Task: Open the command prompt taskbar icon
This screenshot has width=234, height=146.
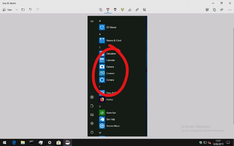Action: pyautogui.click(x=32, y=142)
